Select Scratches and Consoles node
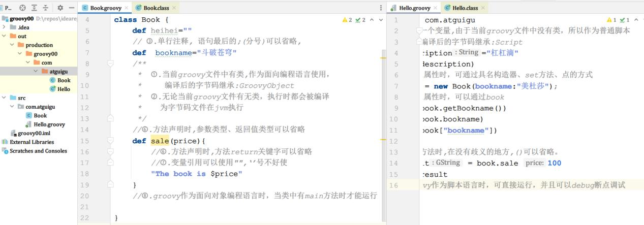Image resolution: width=644 pixels, height=225 pixels. pyautogui.click(x=35, y=151)
